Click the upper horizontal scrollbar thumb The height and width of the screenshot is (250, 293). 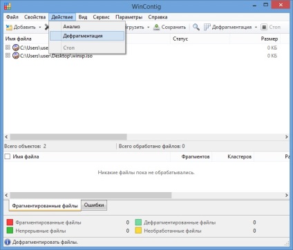tap(68, 137)
